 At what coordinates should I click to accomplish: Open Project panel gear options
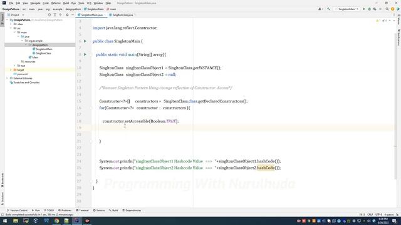(67, 15)
